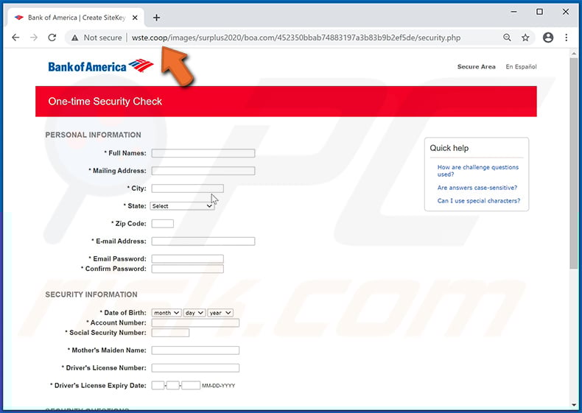Click the One-time Security Check heading
The height and width of the screenshot is (413, 582).
coord(105,102)
